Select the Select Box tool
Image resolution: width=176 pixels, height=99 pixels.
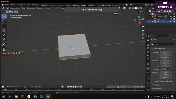[4, 16]
